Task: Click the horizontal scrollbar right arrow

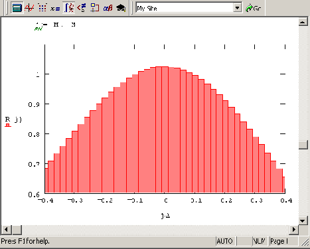Action: (x=294, y=230)
